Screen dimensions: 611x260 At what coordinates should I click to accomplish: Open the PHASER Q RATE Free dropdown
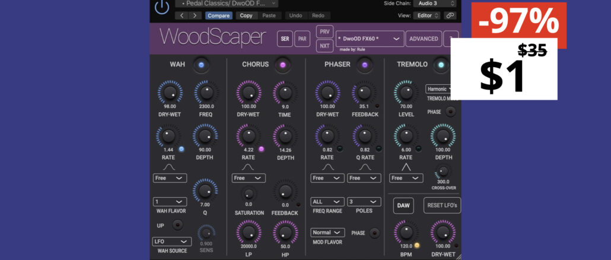coord(364,178)
